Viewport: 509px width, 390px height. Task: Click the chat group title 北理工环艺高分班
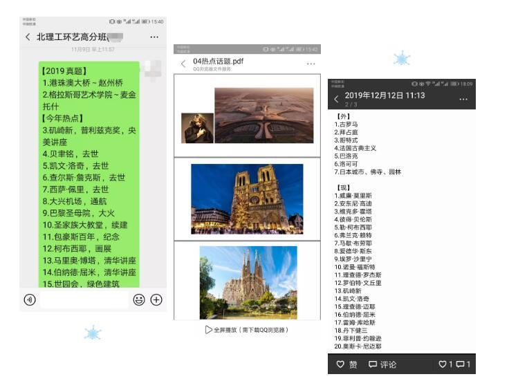pyautogui.click(x=72, y=37)
